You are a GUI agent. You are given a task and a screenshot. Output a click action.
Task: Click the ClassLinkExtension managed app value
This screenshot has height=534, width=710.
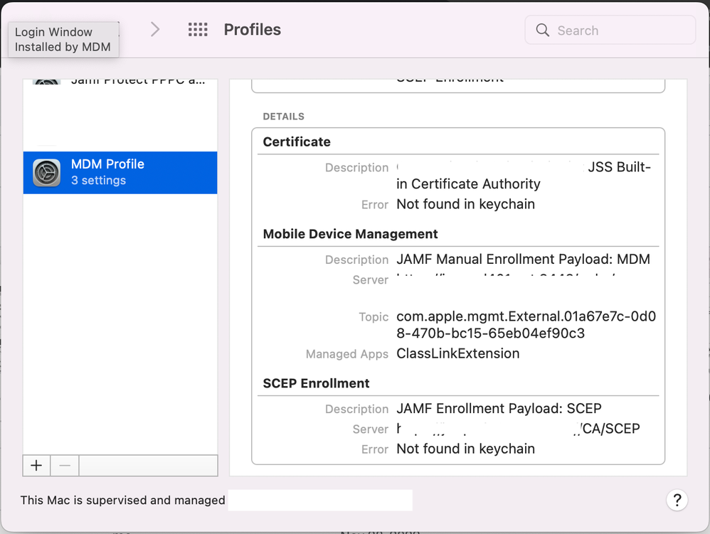pos(457,353)
